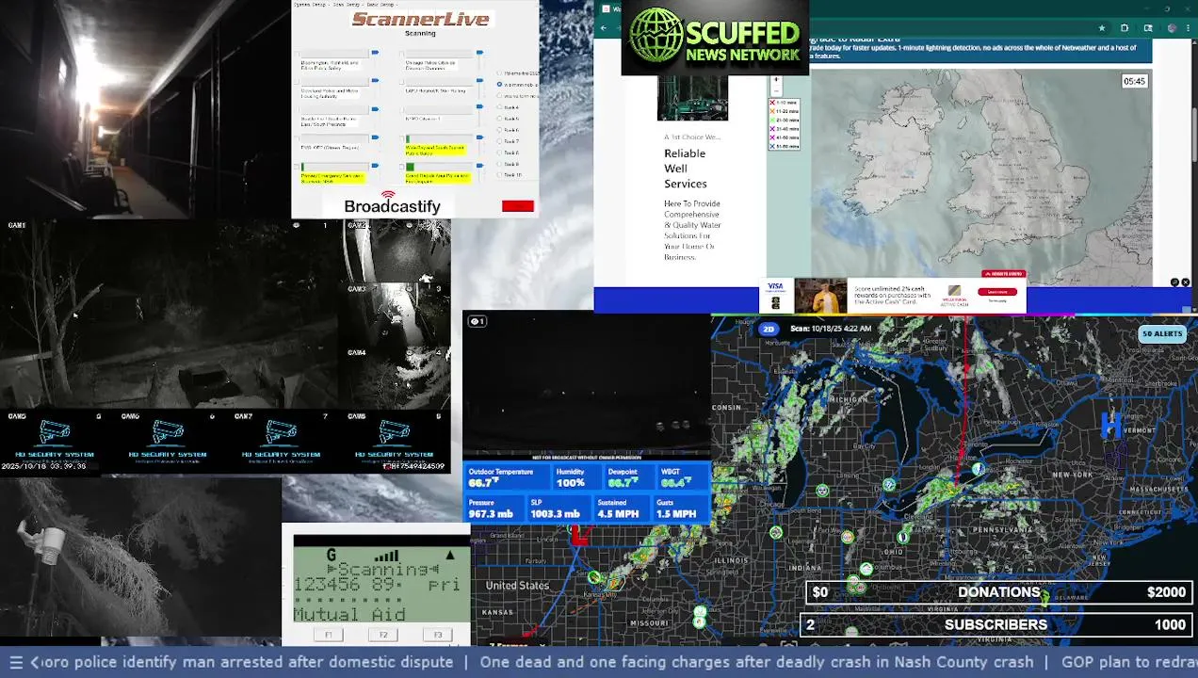Click the station marker near Fort Wayne
The width and height of the screenshot is (1198, 678).
point(847,537)
